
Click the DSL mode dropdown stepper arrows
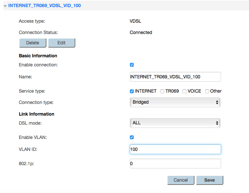217,123
